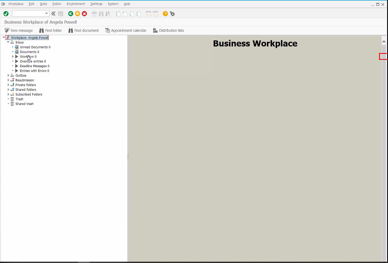Expand the Outbox node

tap(8, 75)
